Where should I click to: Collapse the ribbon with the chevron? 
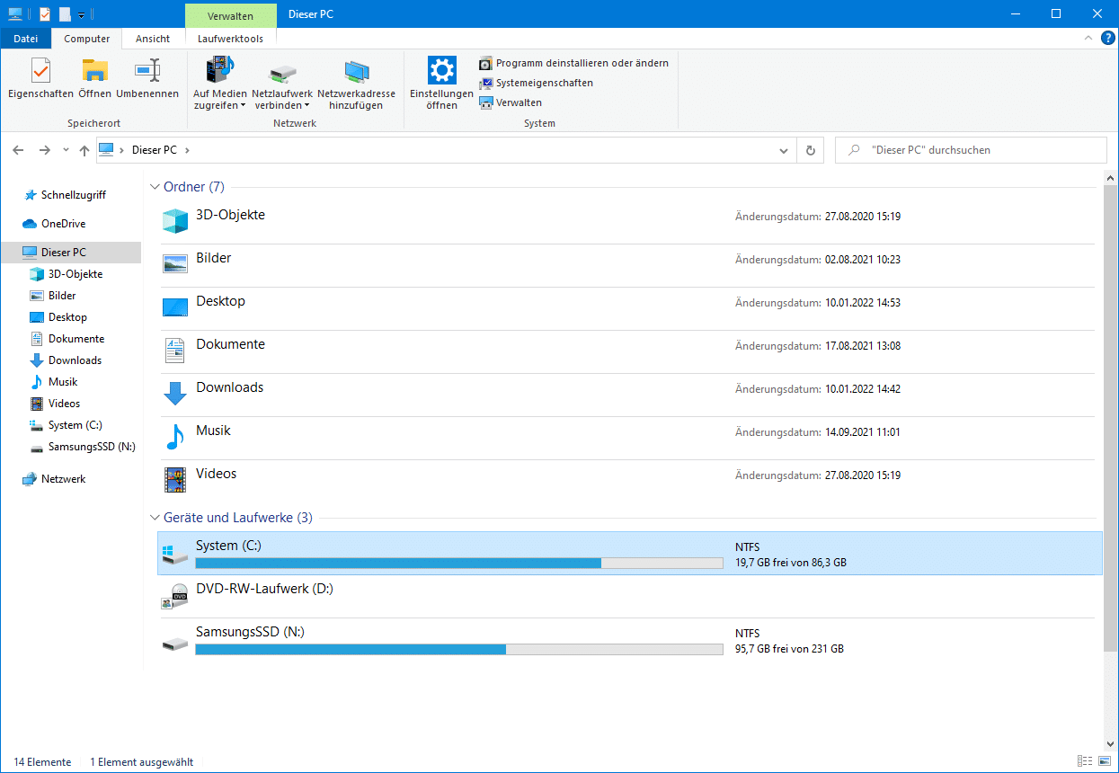pos(1088,38)
